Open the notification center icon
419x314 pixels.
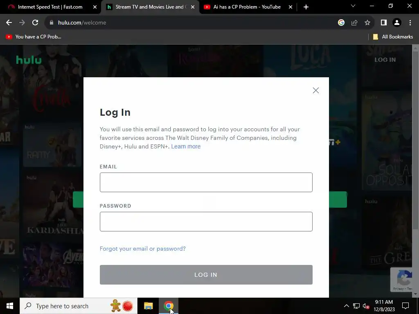point(405,306)
